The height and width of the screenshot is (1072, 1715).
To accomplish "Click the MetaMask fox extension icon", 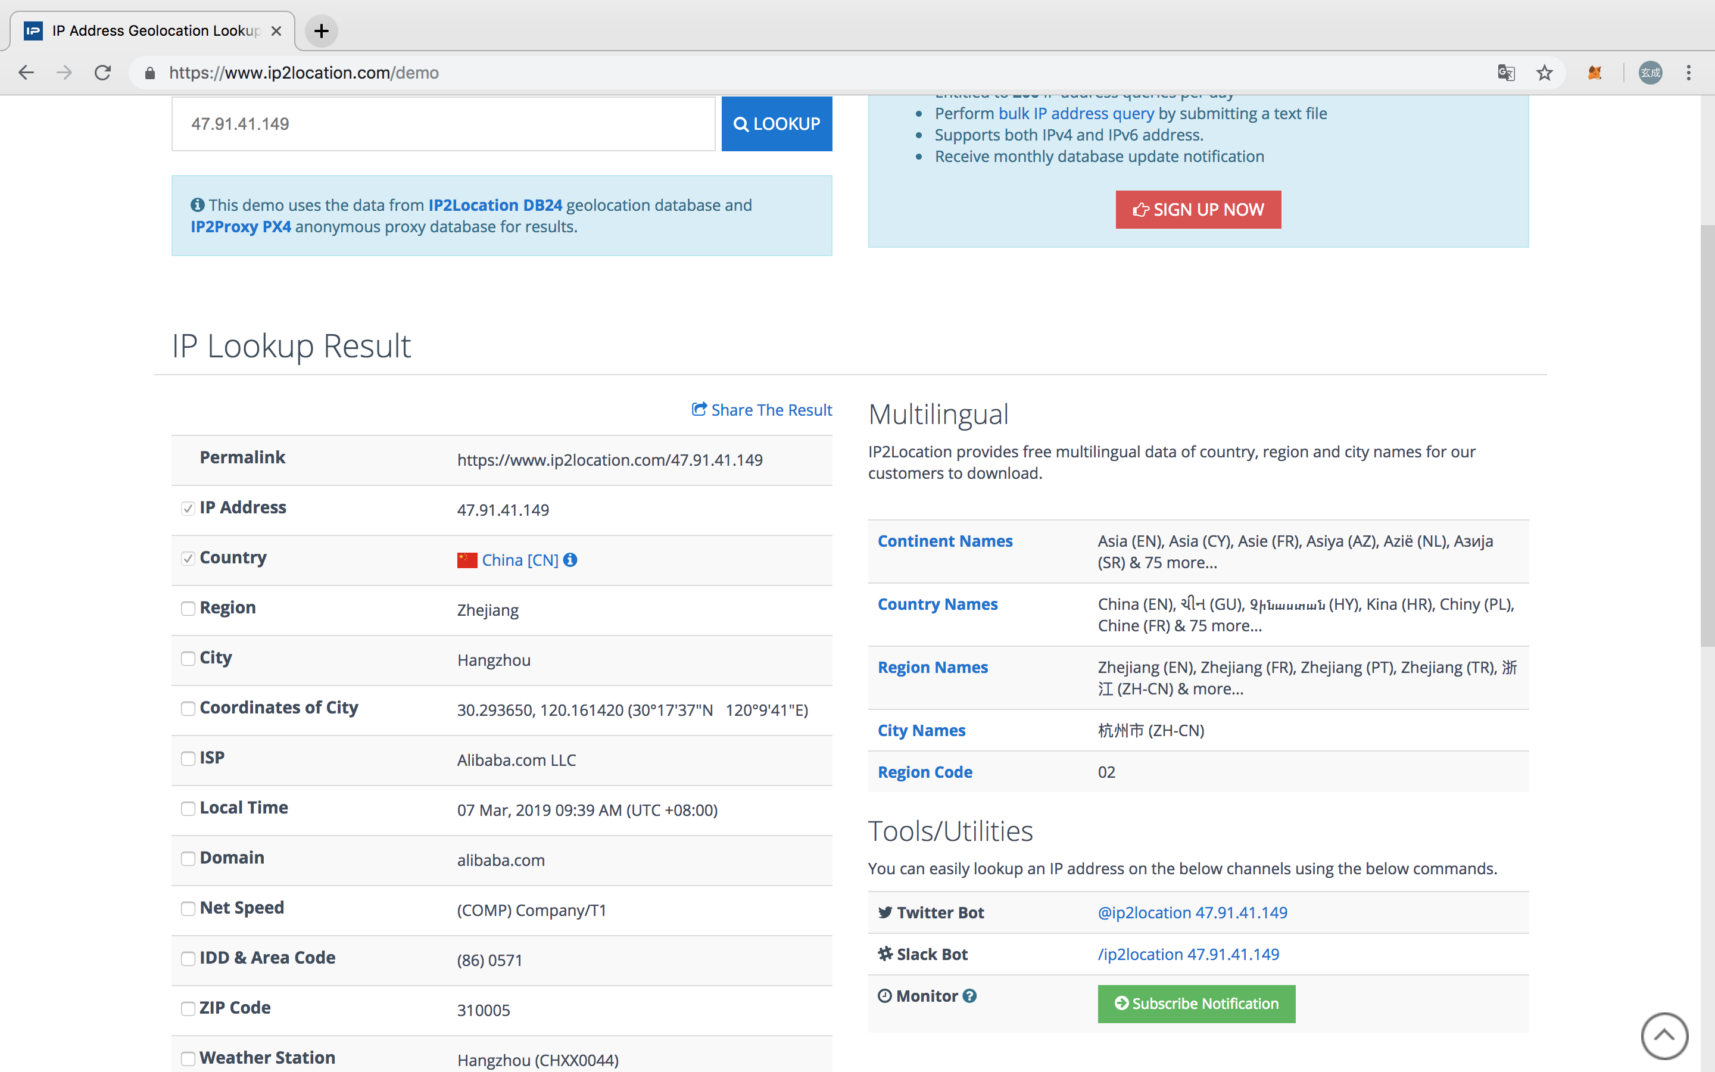I will point(1595,72).
